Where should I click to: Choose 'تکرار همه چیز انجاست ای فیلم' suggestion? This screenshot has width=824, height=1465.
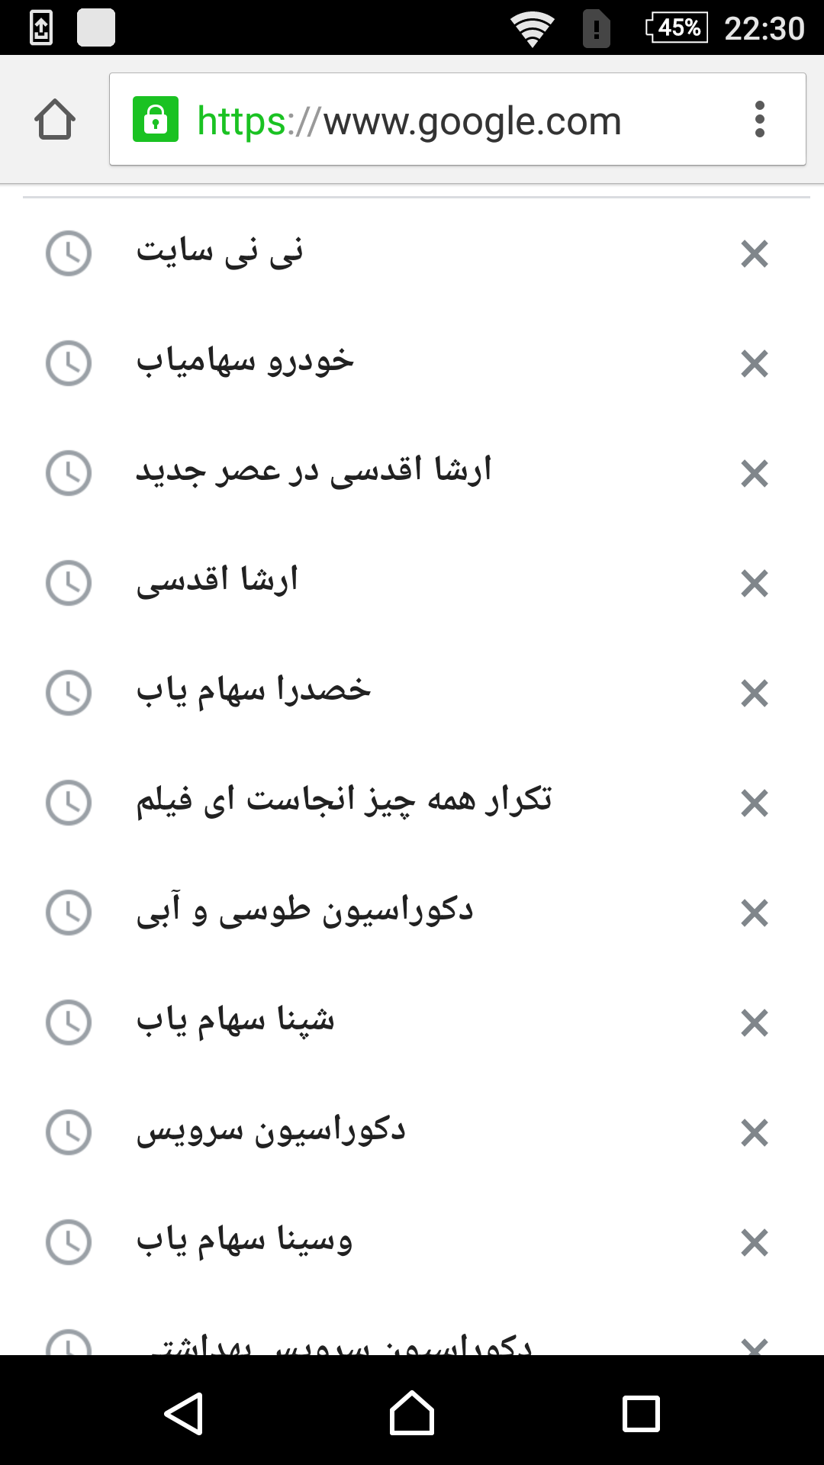[343, 801]
